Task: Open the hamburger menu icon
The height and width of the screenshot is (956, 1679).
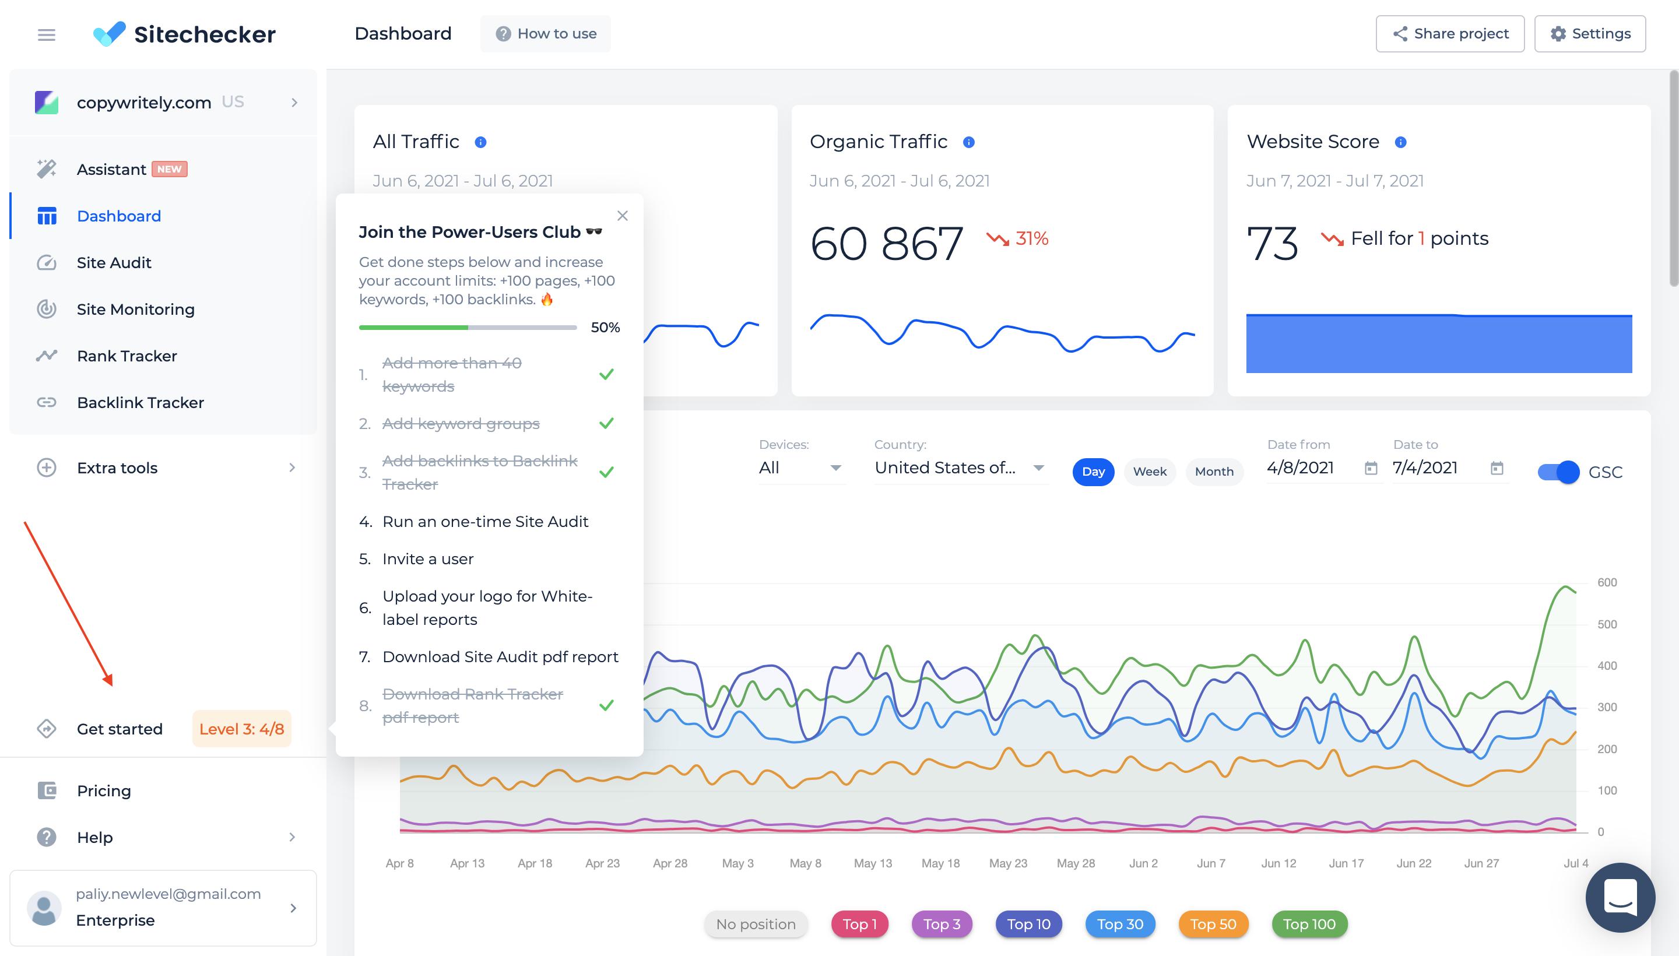Action: coord(46,34)
